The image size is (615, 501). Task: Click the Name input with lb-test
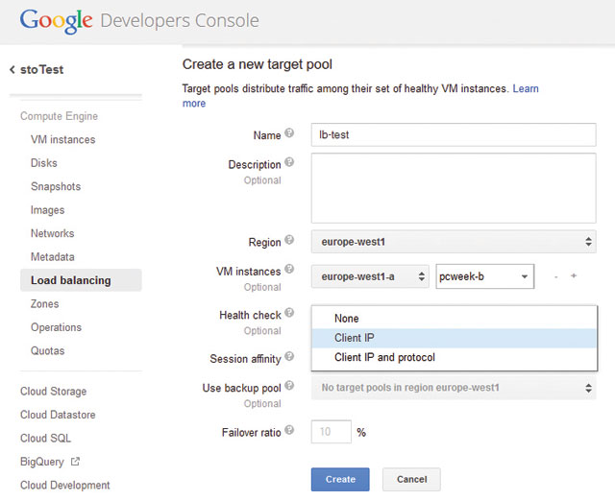tap(454, 134)
